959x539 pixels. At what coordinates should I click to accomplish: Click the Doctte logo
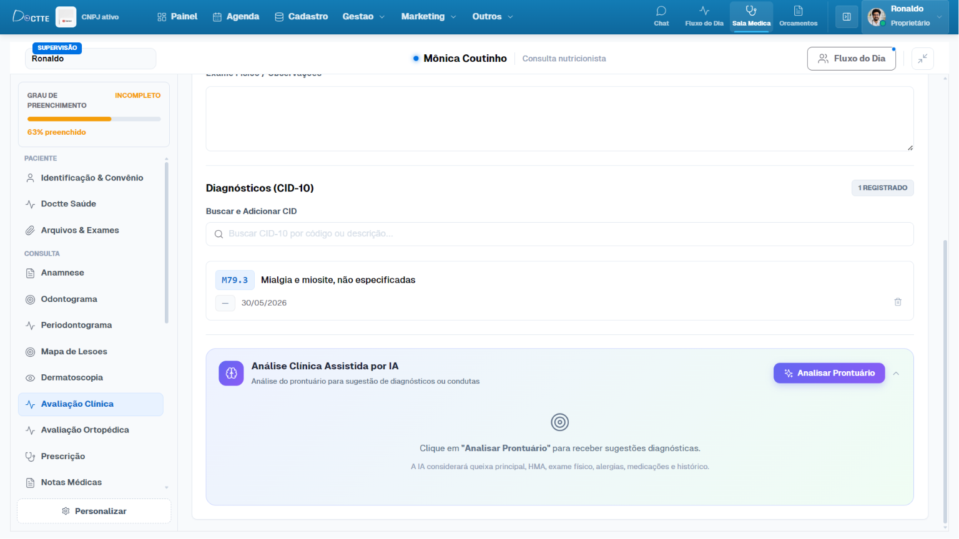(31, 17)
